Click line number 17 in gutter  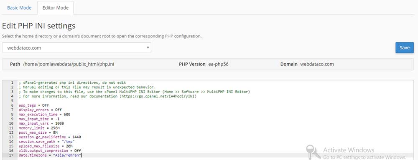click(x=11, y=155)
